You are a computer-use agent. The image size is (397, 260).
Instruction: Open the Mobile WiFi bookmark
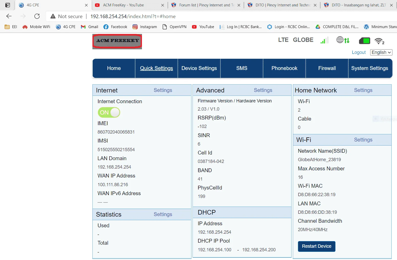coord(36,27)
